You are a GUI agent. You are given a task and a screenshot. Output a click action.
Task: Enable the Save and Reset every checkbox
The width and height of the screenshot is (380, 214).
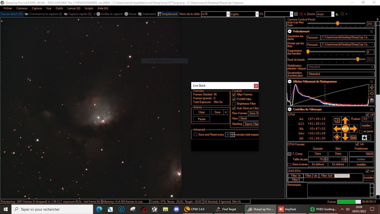click(x=195, y=135)
